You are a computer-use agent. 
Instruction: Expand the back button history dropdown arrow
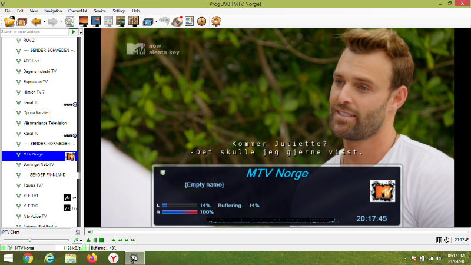43,22
